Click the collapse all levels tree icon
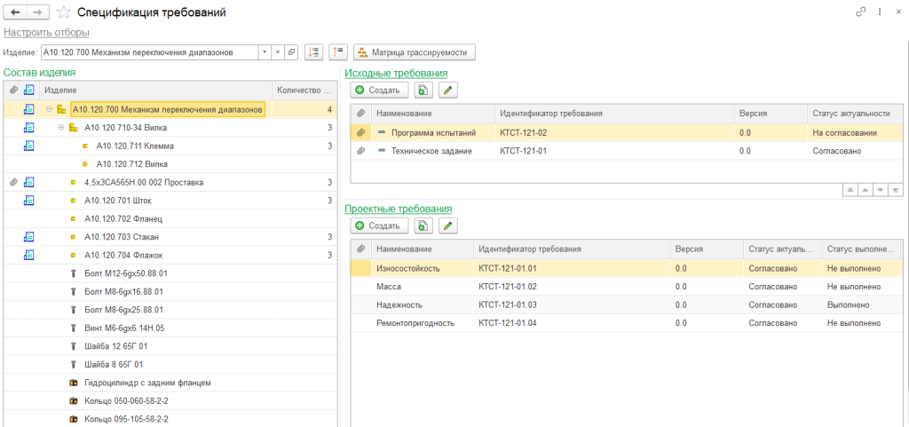The width and height of the screenshot is (909, 427). pos(337,52)
